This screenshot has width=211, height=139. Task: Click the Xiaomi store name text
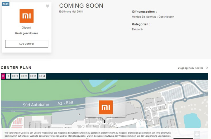(27, 28)
